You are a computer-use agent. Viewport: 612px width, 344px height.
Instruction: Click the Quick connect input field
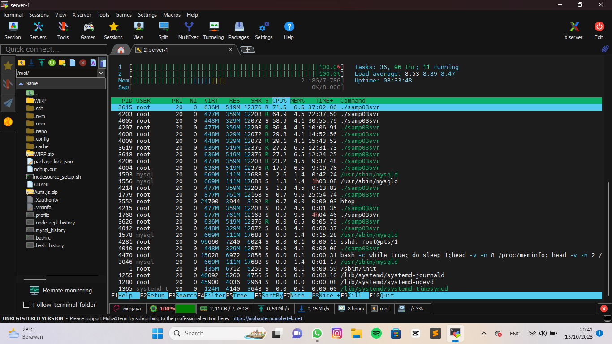[54, 49]
